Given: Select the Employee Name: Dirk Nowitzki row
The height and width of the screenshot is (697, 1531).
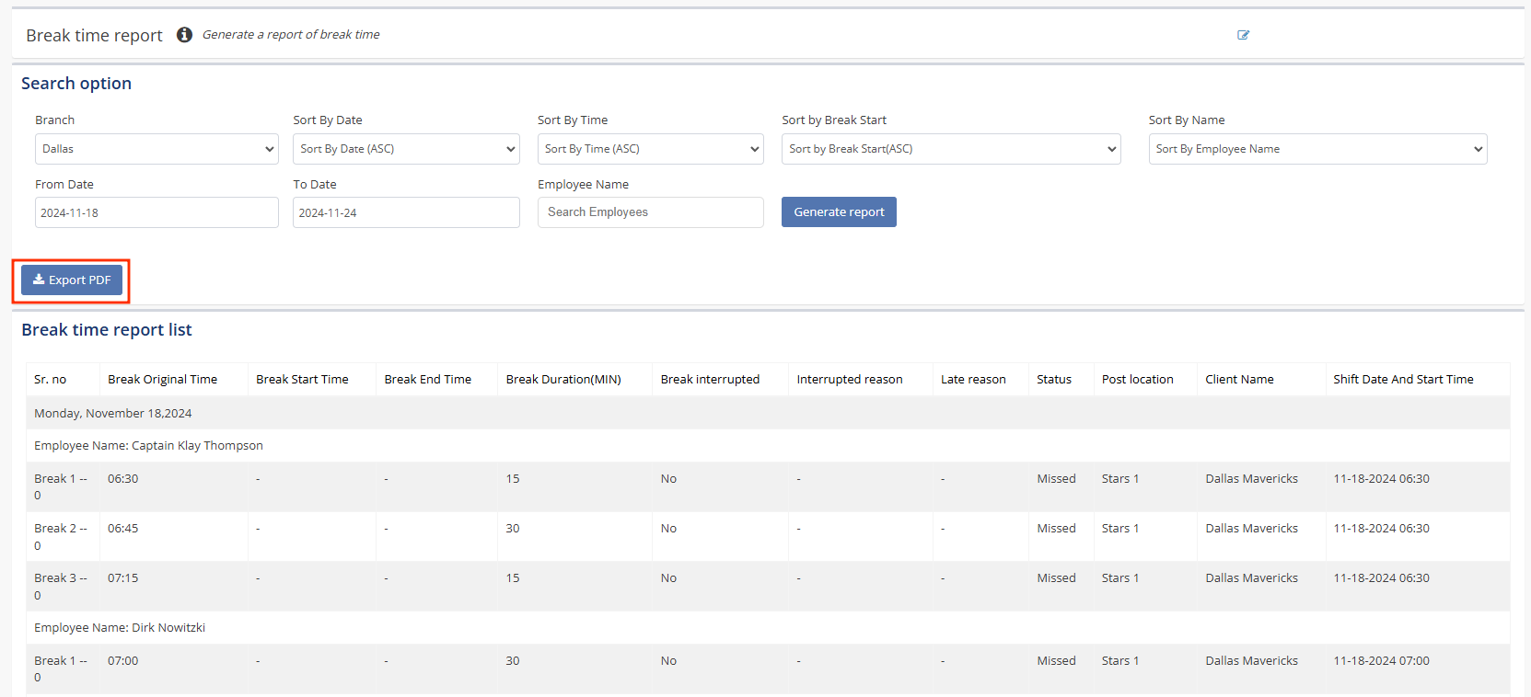Looking at the screenshot, I should click(x=120, y=628).
